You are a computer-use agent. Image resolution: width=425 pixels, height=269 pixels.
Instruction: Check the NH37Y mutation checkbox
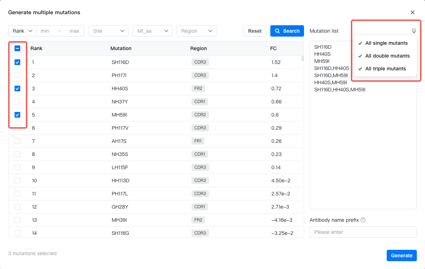point(17,101)
